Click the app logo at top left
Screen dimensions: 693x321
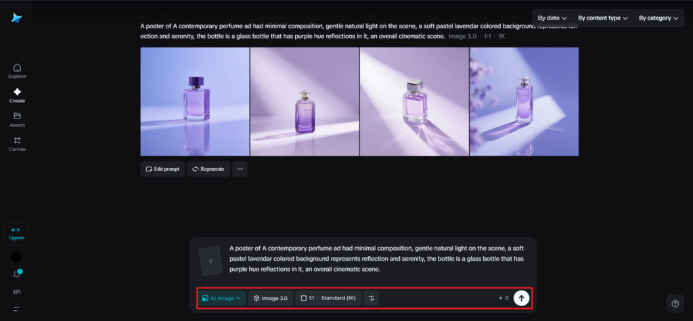coord(17,18)
